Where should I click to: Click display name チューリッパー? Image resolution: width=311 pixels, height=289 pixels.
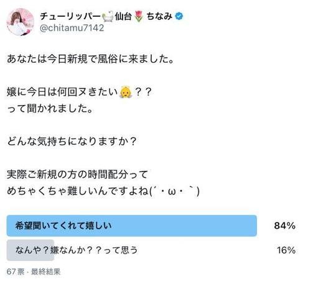click(x=70, y=16)
